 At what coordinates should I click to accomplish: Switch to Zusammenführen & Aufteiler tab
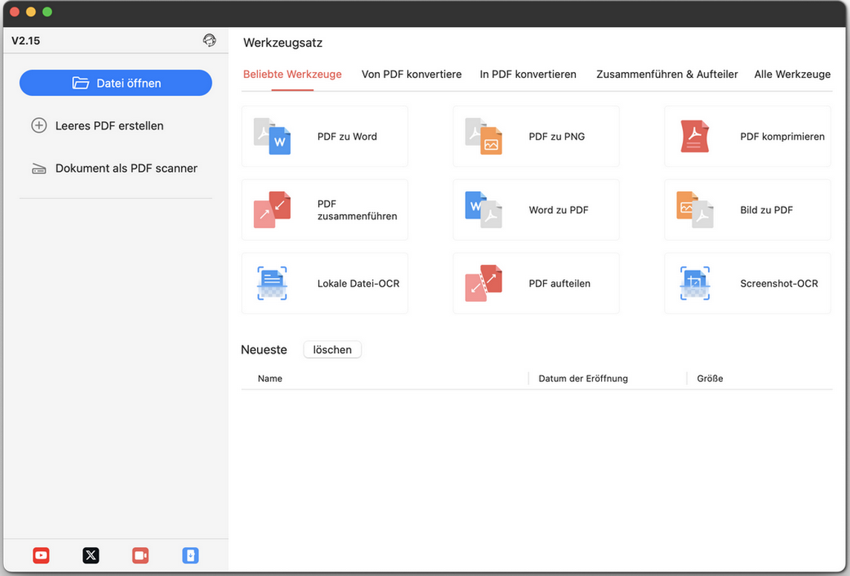tap(666, 74)
